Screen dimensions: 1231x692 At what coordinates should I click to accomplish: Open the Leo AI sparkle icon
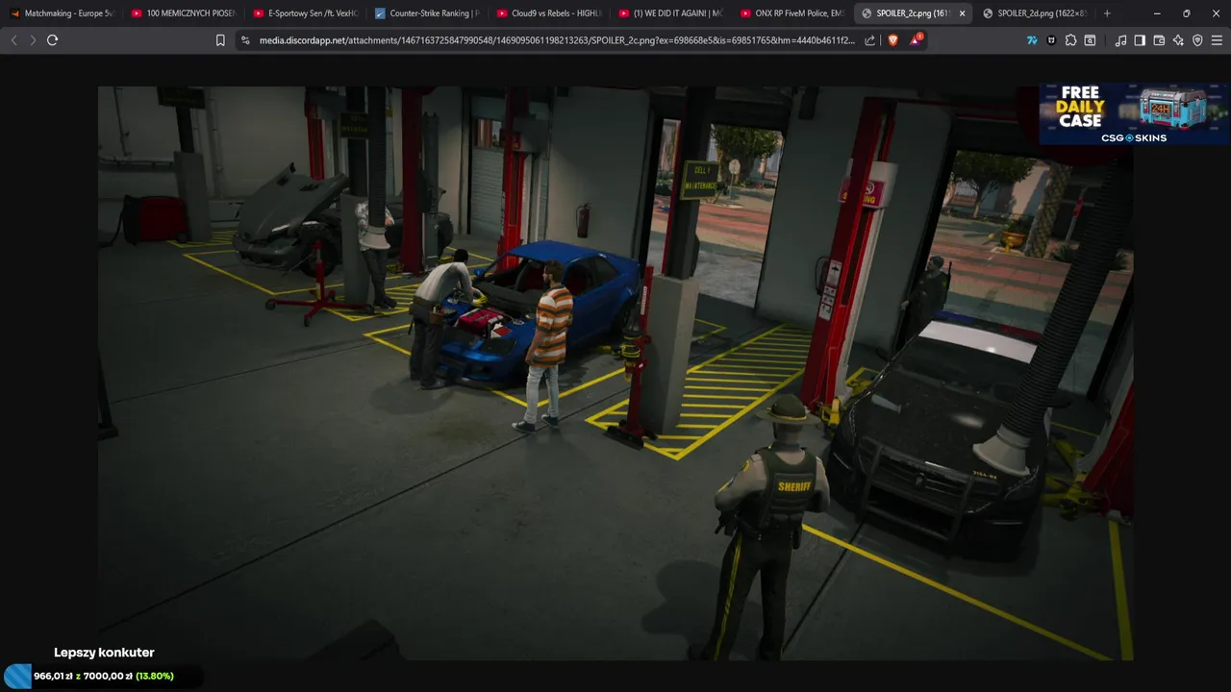(x=1178, y=40)
